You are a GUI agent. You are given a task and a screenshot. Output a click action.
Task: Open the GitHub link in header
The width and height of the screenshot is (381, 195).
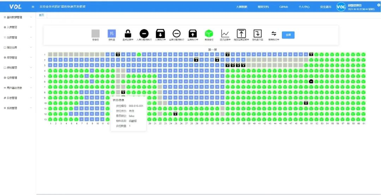pyautogui.click(x=284, y=7)
